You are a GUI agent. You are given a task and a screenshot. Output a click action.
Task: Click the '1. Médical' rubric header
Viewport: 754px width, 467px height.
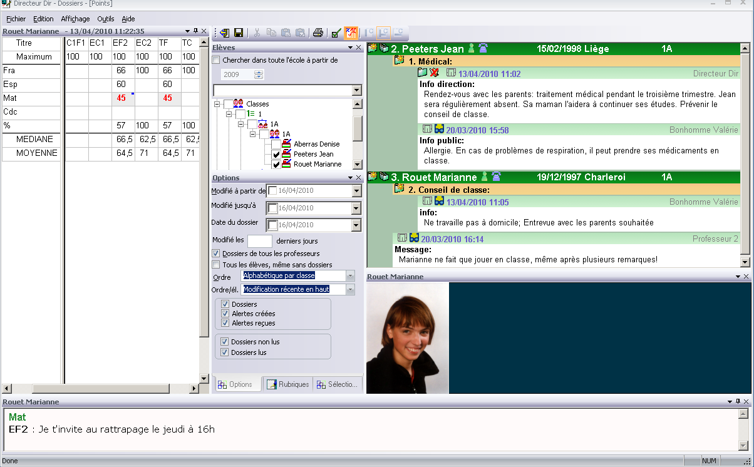(430, 61)
